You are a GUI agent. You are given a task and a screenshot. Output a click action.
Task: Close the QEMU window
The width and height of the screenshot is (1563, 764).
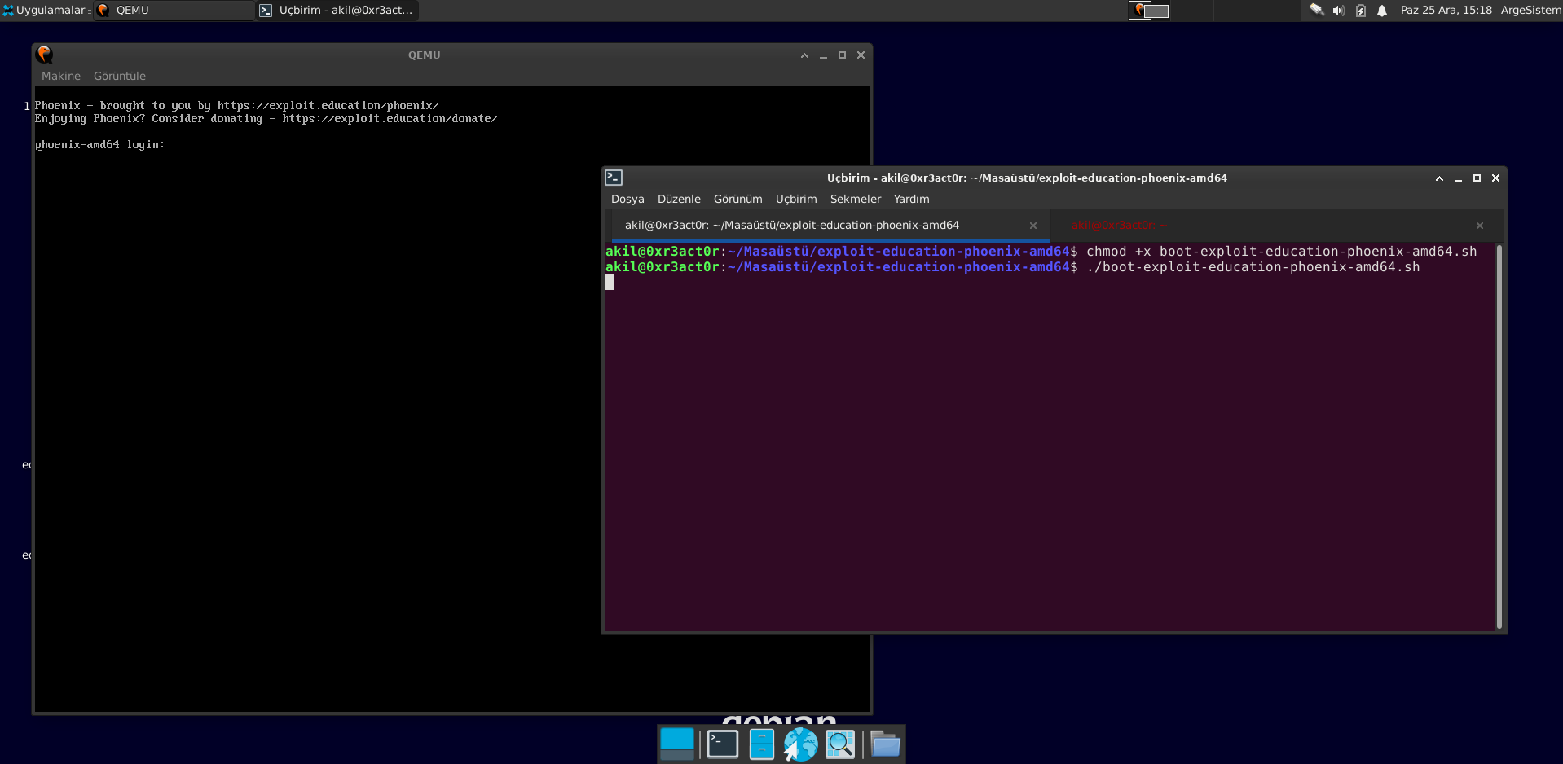pyautogui.click(x=861, y=55)
